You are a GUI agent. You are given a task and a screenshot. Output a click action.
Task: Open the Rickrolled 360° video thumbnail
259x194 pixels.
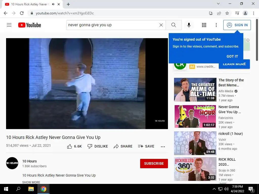(195, 169)
